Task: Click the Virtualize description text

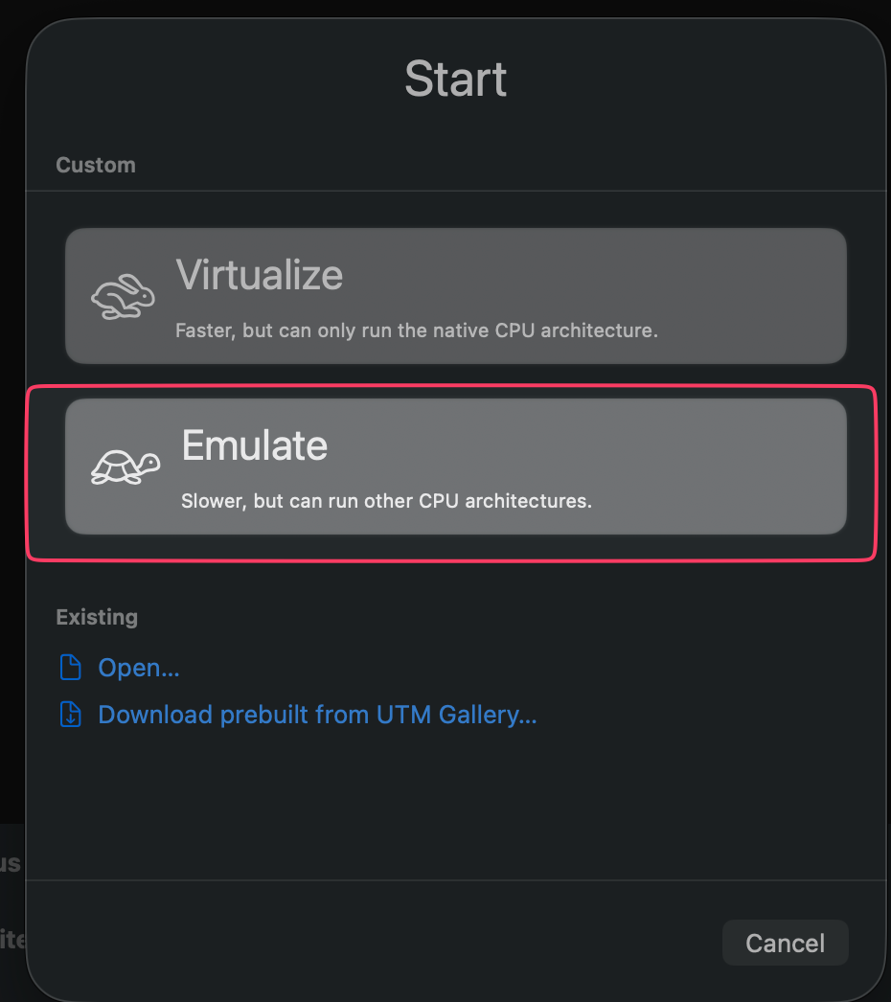Action: (x=417, y=330)
